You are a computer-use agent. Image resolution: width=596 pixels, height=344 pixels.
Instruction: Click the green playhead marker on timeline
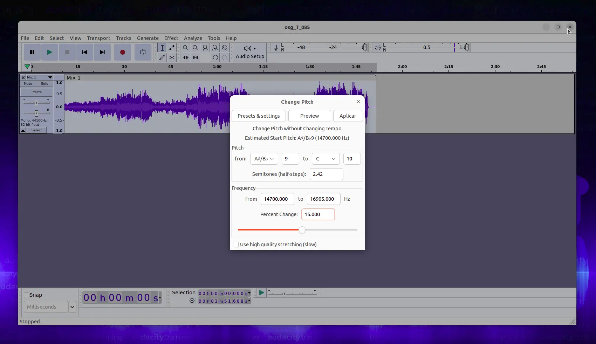point(27,67)
